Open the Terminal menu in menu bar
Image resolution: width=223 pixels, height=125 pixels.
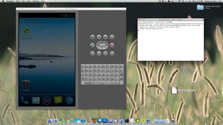click(10, 1)
